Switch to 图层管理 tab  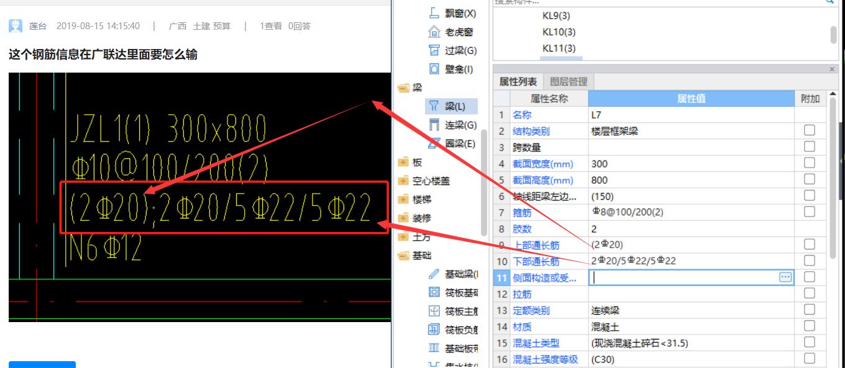point(569,82)
